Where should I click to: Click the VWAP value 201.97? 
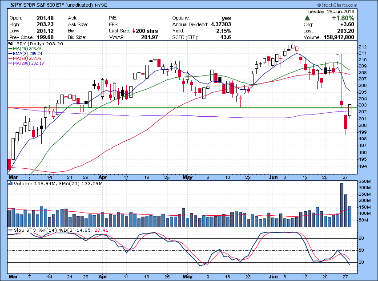pyautogui.click(x=149, y=37)
